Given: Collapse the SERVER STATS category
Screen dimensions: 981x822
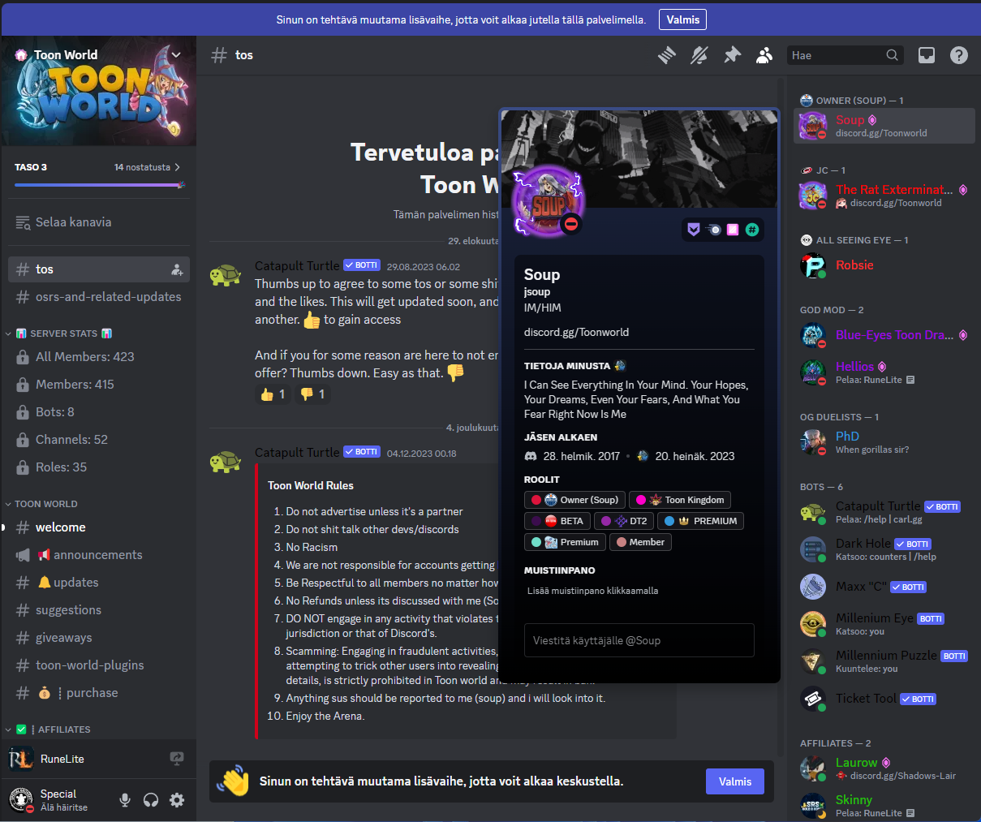Looking at the screenshot, I should click(58, 334).
